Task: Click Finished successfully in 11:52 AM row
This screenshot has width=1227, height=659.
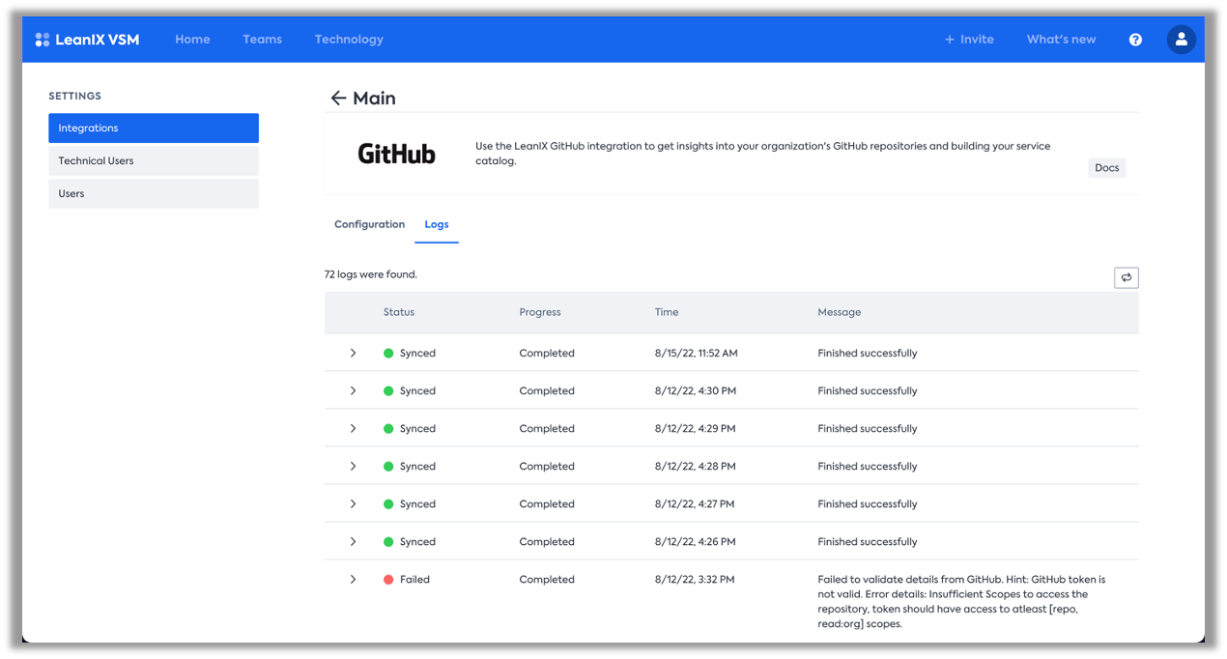Action: (x=868, y=354)
